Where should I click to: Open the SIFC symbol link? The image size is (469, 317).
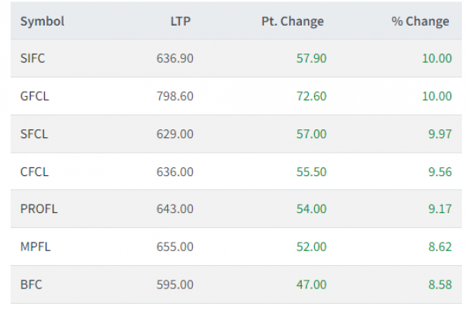pyautogui.click(x=33, y=58)
